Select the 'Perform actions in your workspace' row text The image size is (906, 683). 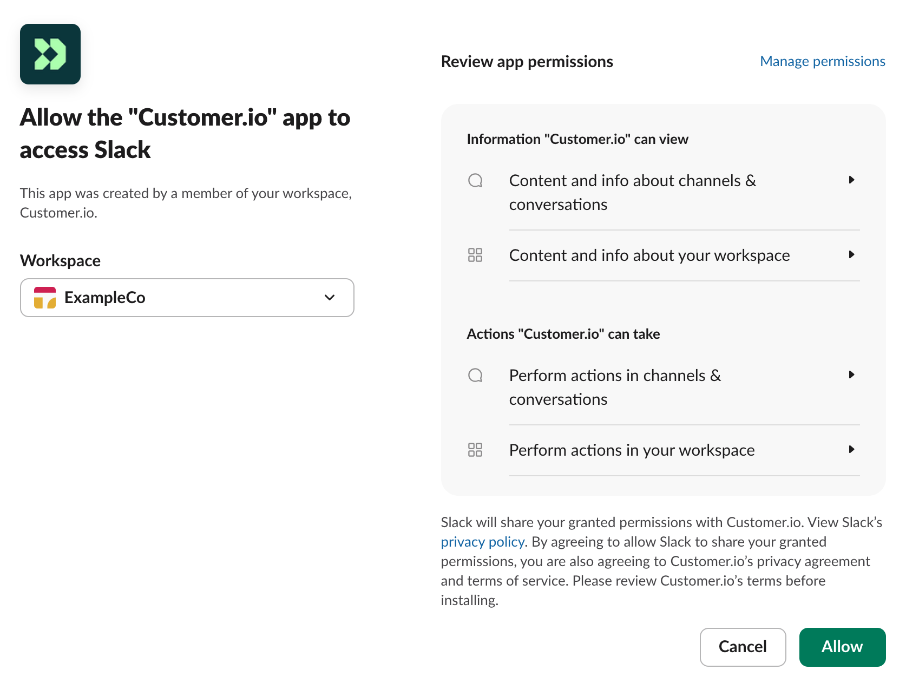[x=632, y=450]
